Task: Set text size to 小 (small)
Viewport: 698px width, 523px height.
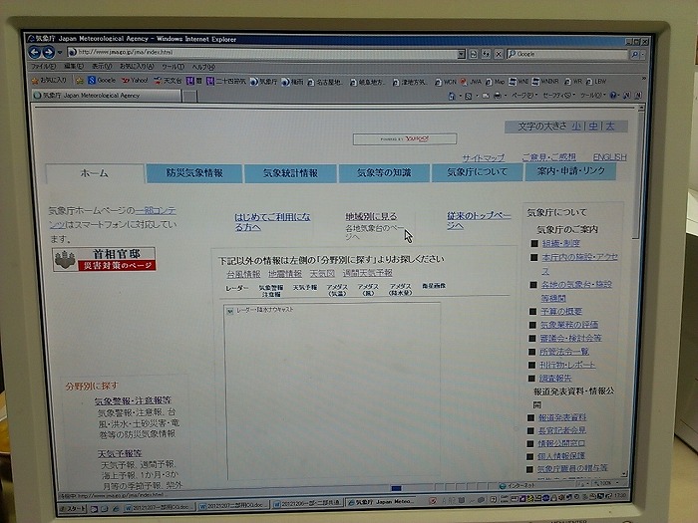Action: click(576, 127)
